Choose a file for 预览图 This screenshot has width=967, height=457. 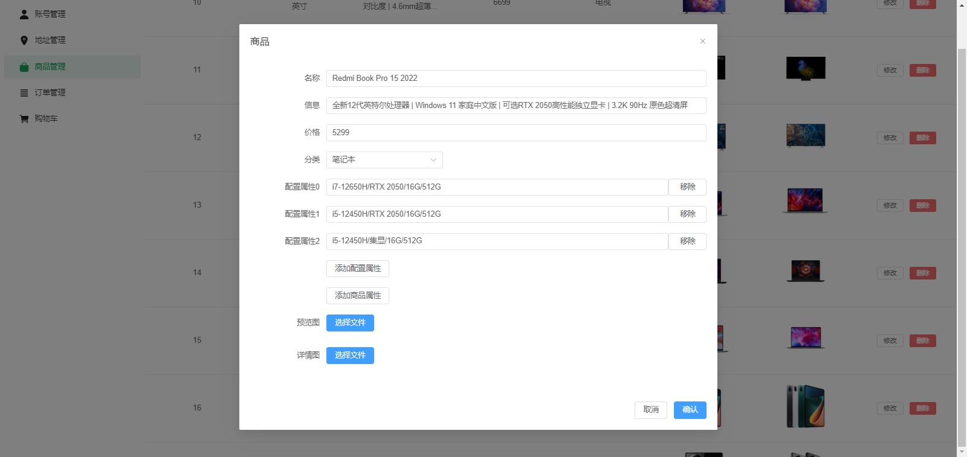click(350, 323)
